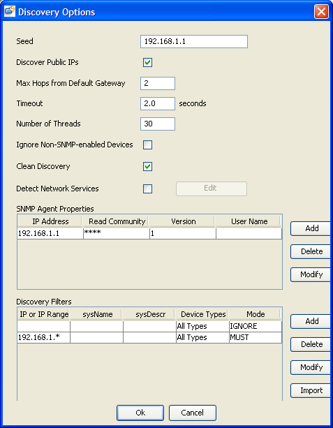This screenshot has height=428, width=333.
Task: Add a new SNMP Agent Properties entry
Action: tap(311, 228)
